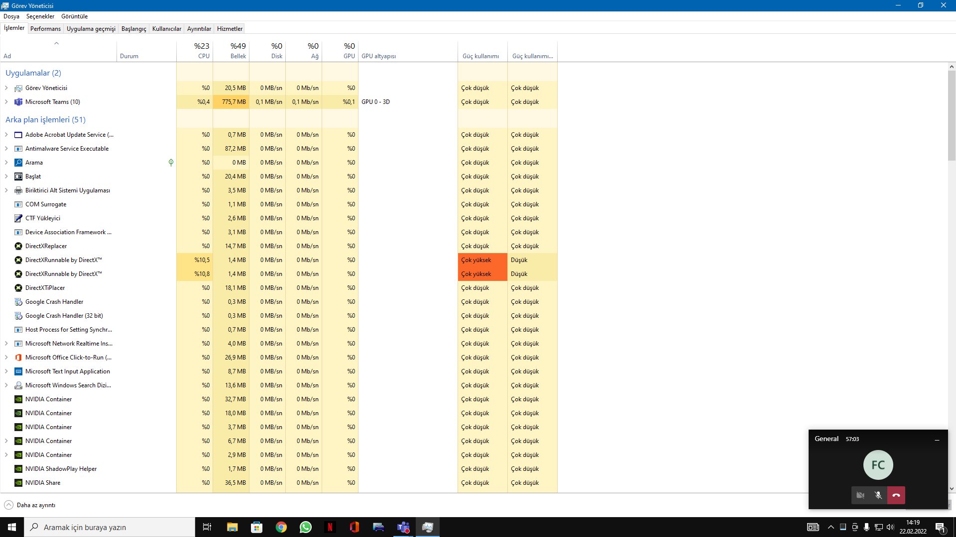The image size is (956, 537).
Task: Open the Hizmetler tab
Action: (x=230, y=29)
